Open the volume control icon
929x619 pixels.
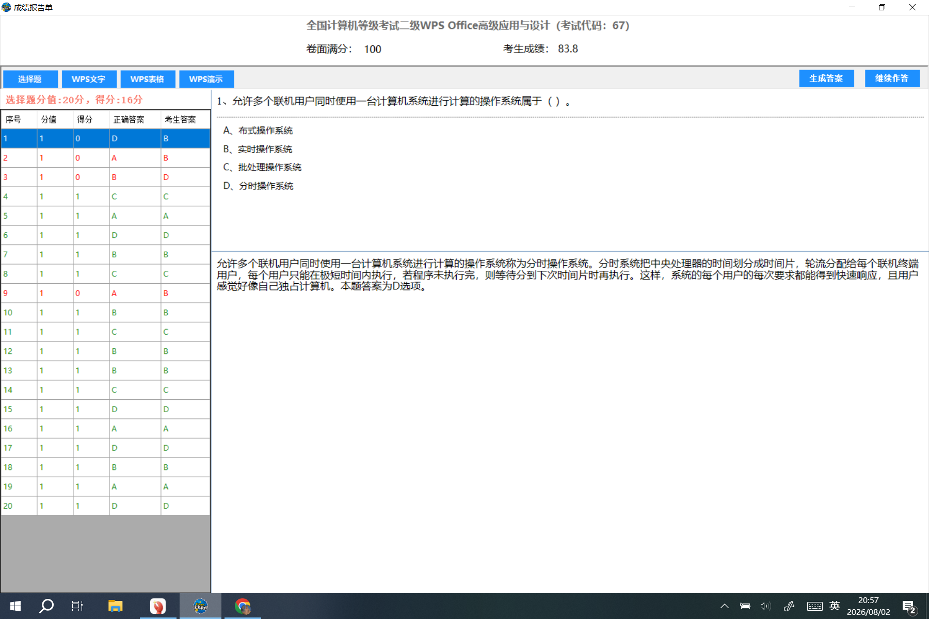765,606
